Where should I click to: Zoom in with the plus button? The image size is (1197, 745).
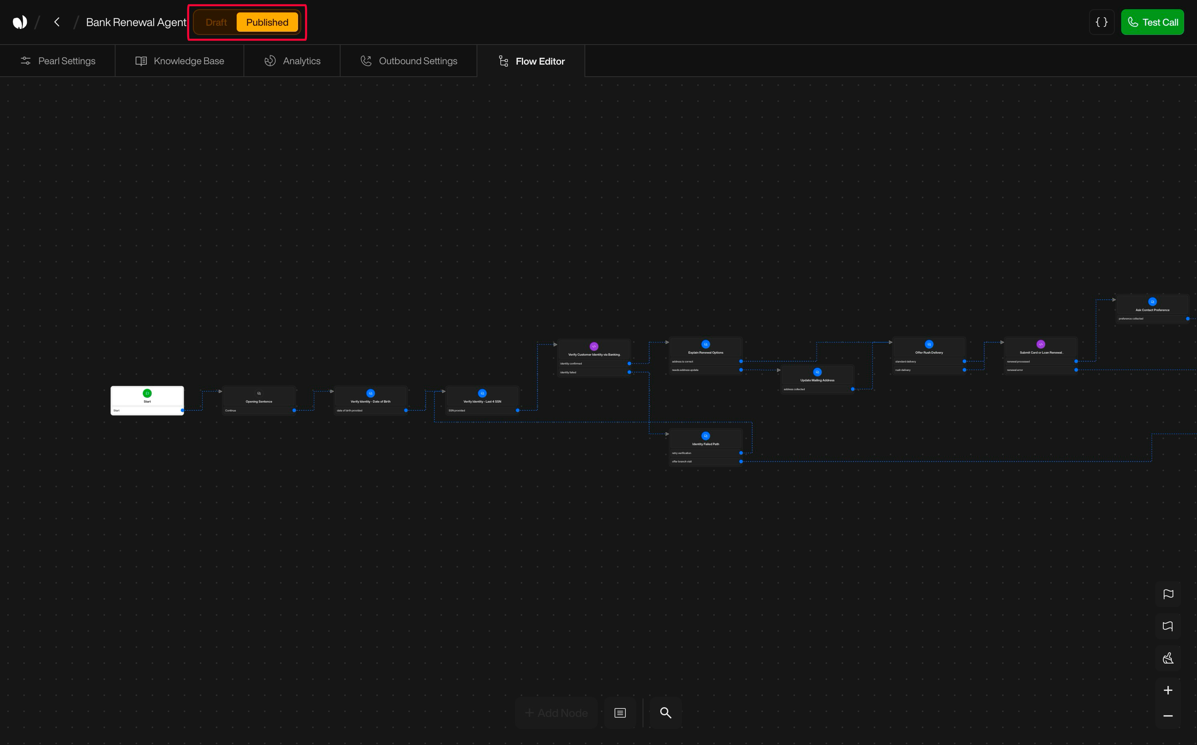pos(1167,690)
